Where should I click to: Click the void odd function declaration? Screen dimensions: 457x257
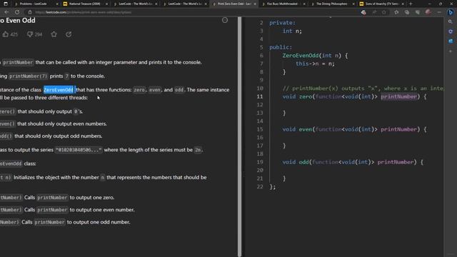click(x=353, y=162)
